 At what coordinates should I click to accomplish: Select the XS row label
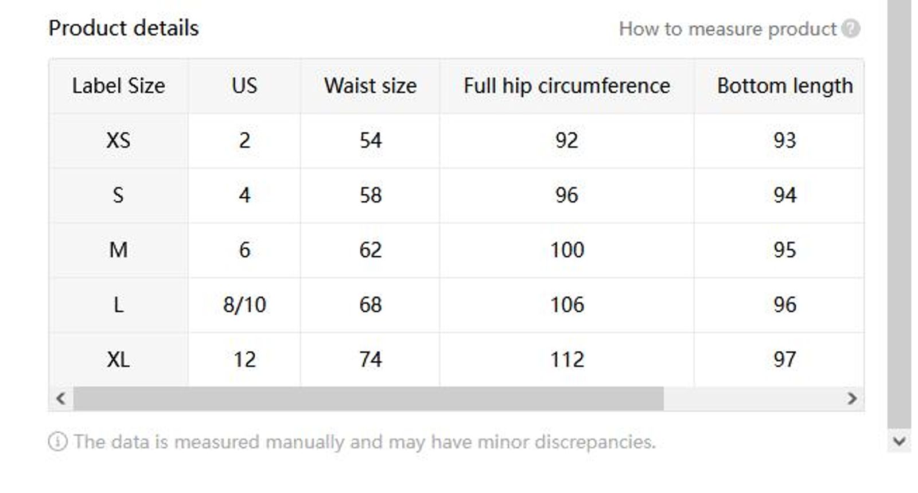tap(118, 140)
